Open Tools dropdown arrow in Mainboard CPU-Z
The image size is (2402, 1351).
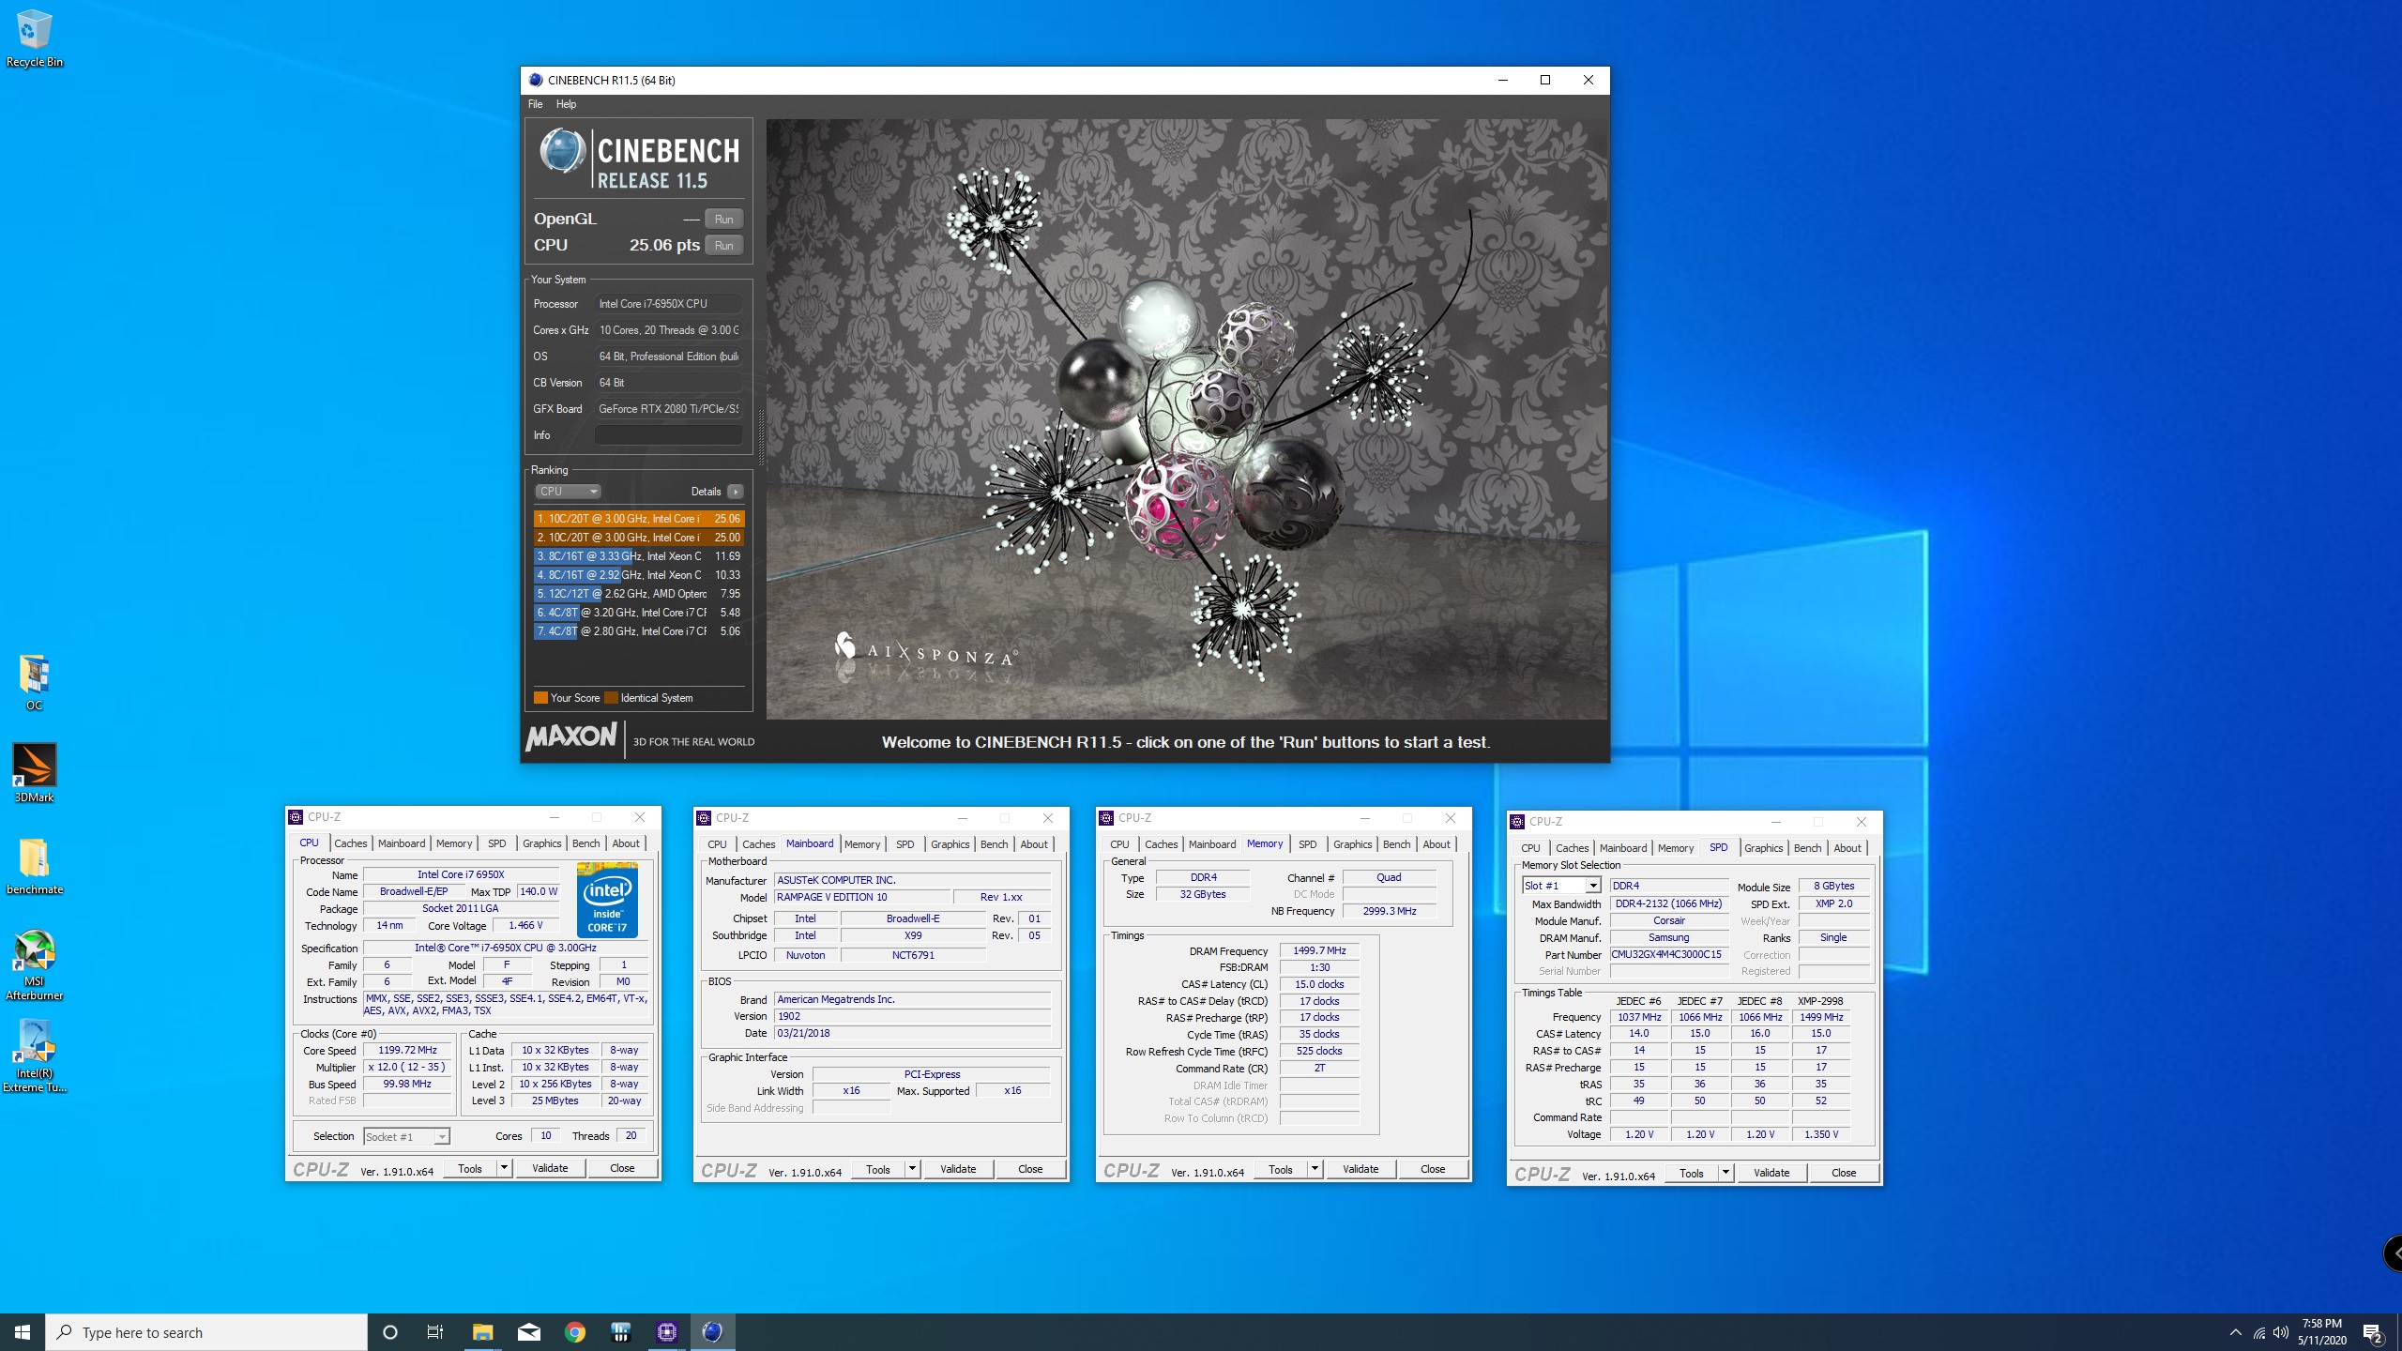912,1169
